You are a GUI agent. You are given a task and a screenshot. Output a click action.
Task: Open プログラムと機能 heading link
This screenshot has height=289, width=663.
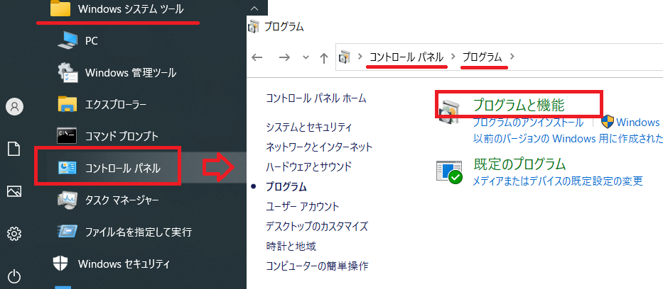[x=519, y=105]
